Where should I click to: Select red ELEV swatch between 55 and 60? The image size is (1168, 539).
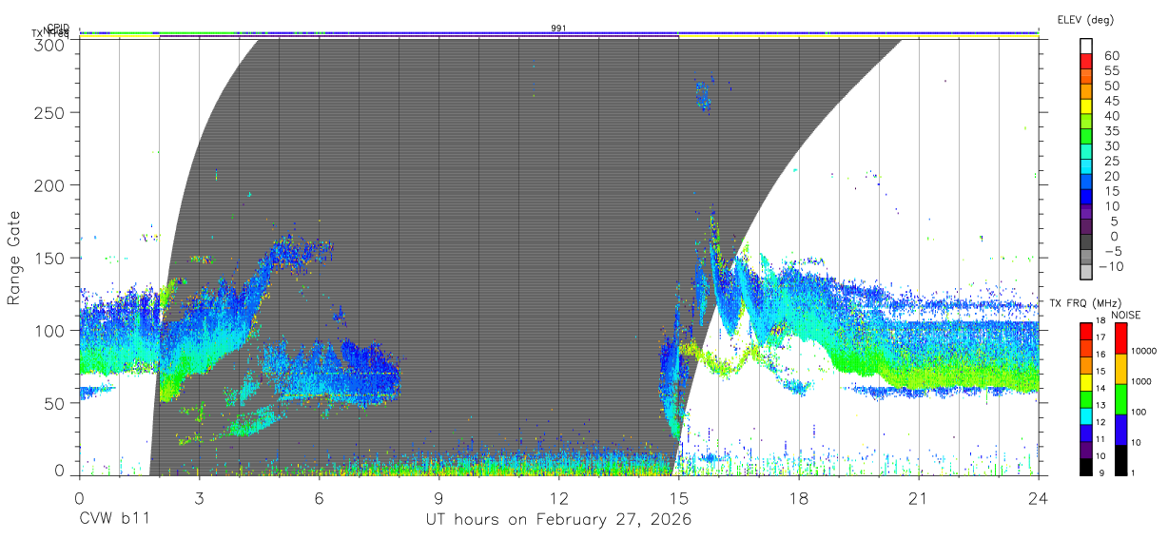tap(1086, 62)
